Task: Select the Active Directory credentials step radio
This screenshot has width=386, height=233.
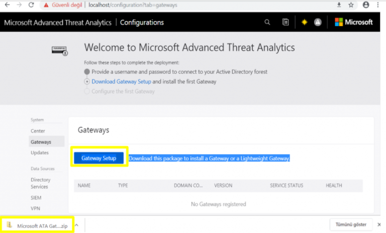Action: [x=87, y=72]
